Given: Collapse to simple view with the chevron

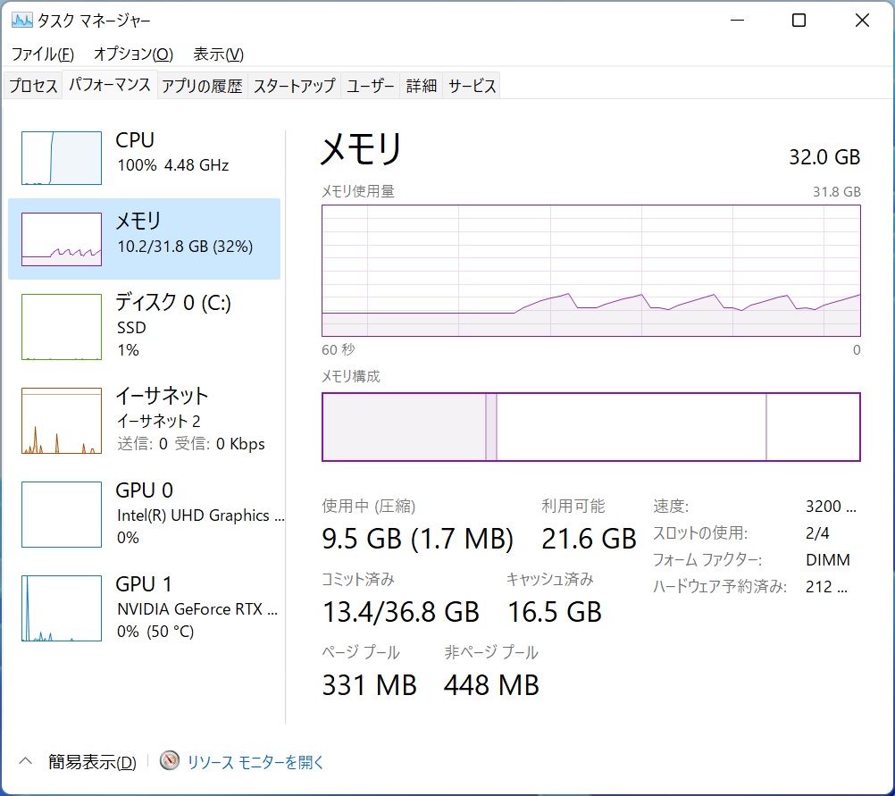Looking at the screenshot, I should [x=25, y=761].
